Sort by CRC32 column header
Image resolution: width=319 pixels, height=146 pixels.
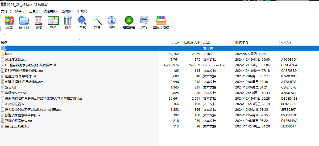pyautogui.click(x=299, y=42)
